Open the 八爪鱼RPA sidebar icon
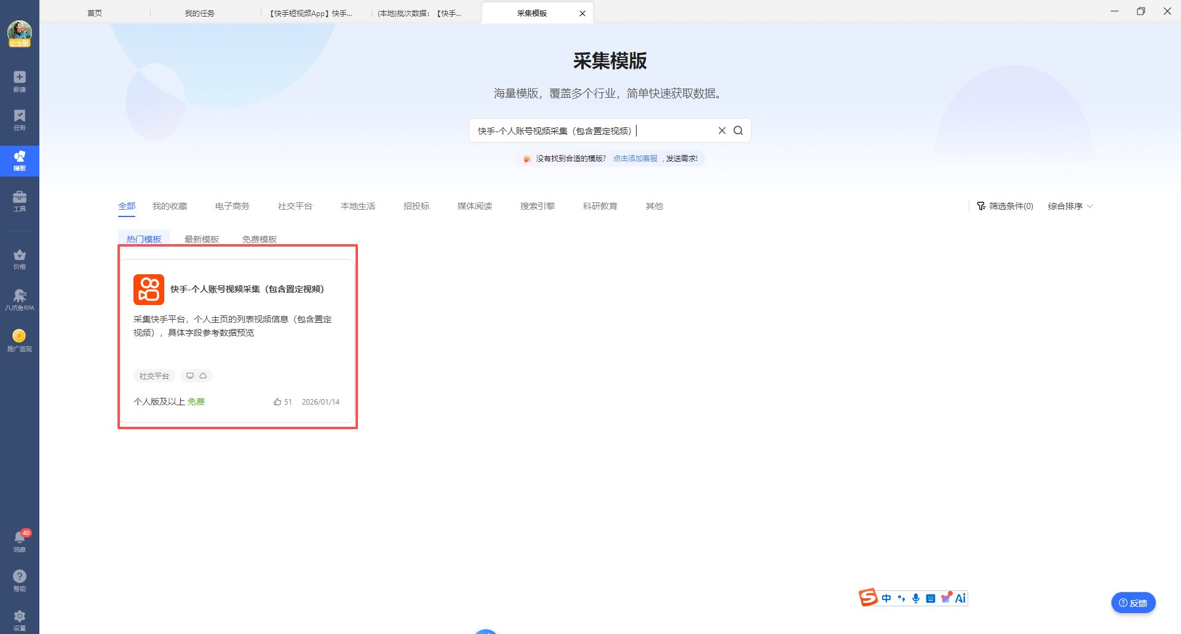 point(20,299)
